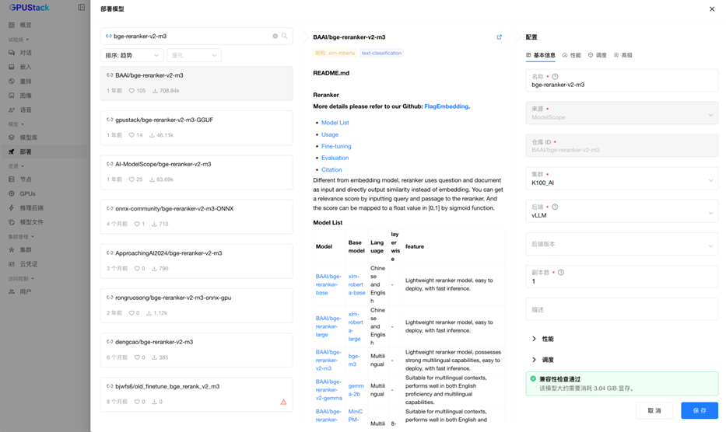
Task: Click the 语音 audio icon in sidebar
Action: [x=12, y=110]
